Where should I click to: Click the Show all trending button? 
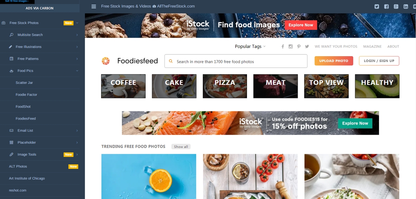tap(181, 147)
